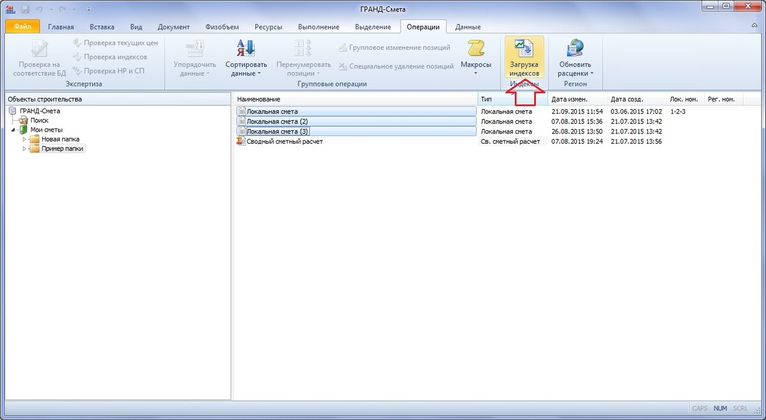Screen dimensions: 766x420
Task: Click Проверка индексов
Action: (110, 57)
